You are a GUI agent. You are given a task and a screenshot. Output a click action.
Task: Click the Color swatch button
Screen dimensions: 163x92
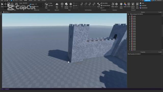(x=71, y=4)
